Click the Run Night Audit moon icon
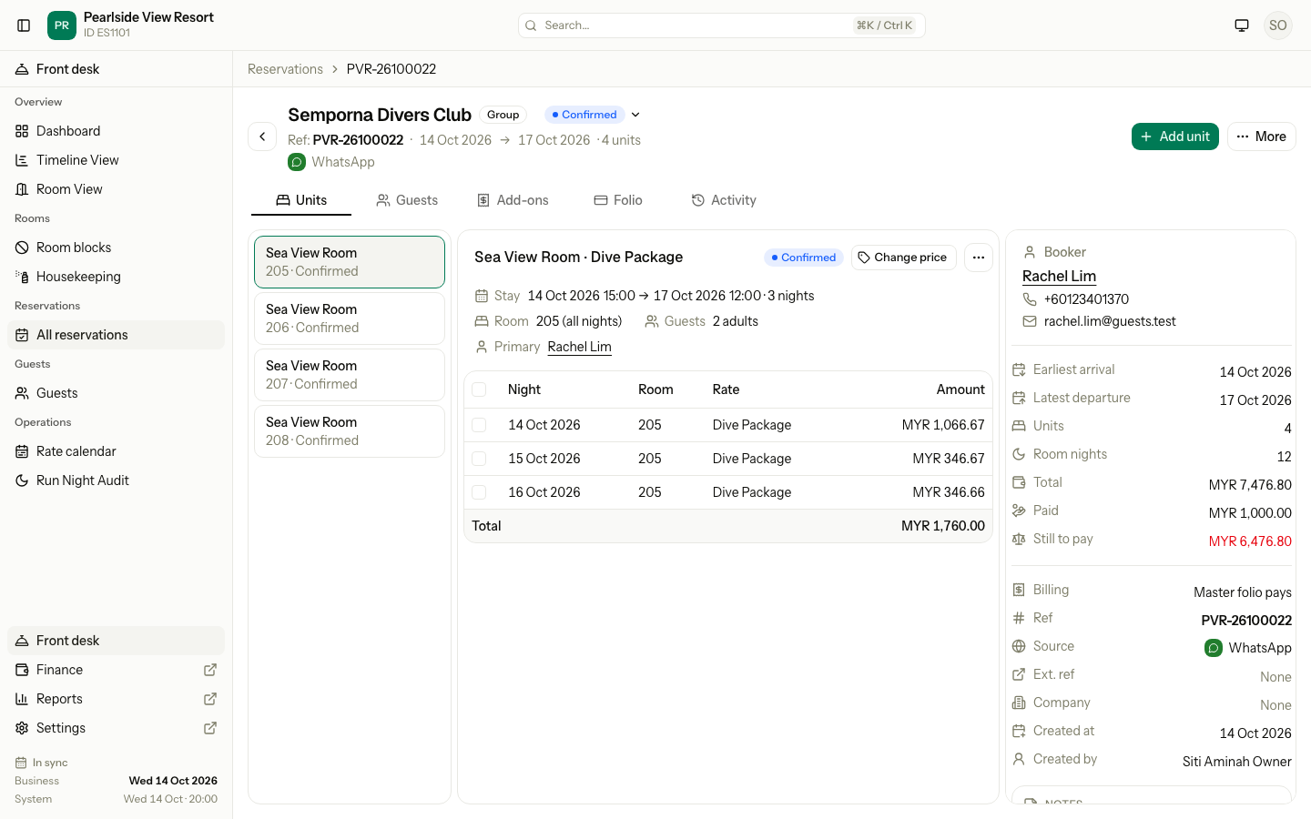Viewport: 1311px width, 819px height. click(x=22, y=480)
